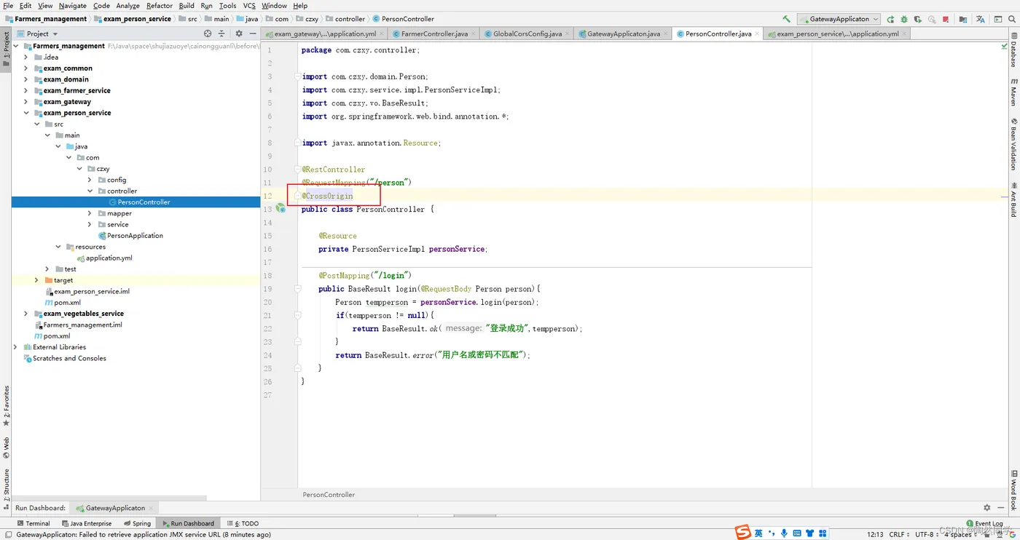Open the File menu
1020x540 pixels.
click(x=8, y=5)
